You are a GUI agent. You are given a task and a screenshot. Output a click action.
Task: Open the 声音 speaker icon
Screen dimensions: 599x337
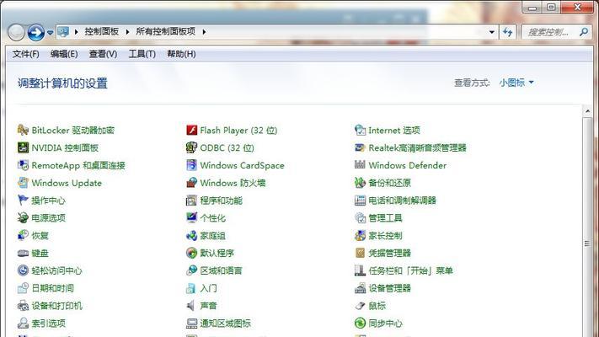click(191, 306)
